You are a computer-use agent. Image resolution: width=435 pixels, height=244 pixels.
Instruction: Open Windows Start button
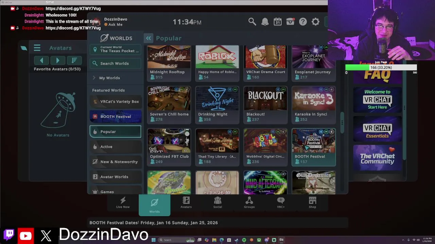coord(153,240)
